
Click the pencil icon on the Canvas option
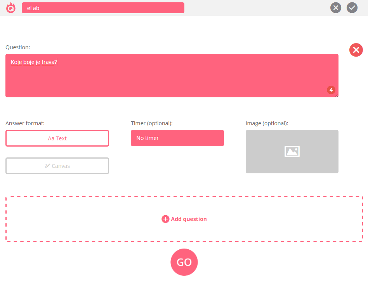[47, 166]
